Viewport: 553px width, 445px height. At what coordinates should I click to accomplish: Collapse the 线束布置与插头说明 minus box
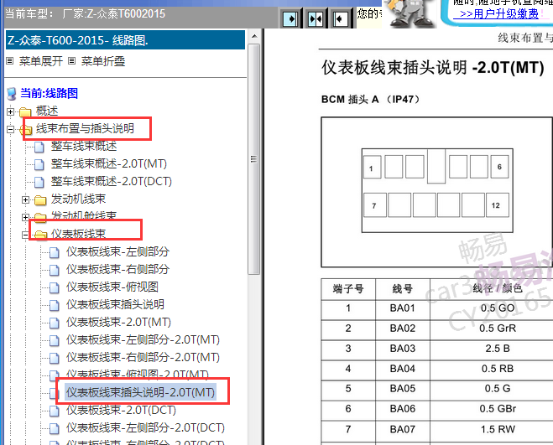(x=11, y=129)
